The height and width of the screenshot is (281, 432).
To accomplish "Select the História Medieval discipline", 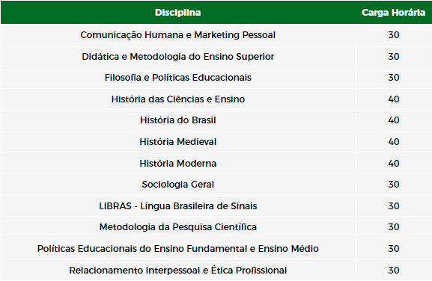I will (x=177, y=142).
